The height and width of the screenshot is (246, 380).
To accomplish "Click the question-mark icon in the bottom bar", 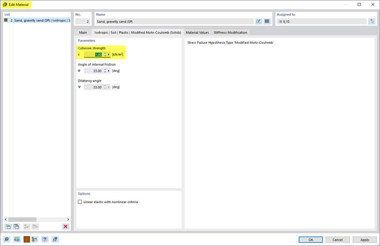I will pos(44,240).
